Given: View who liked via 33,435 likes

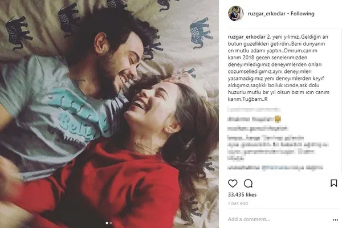Looking at the screenshot, I should click(x=242, y=194).
